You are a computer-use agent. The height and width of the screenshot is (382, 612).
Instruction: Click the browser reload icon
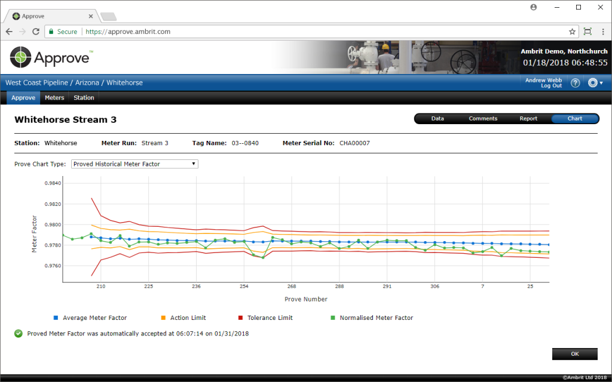pos(35,32)
